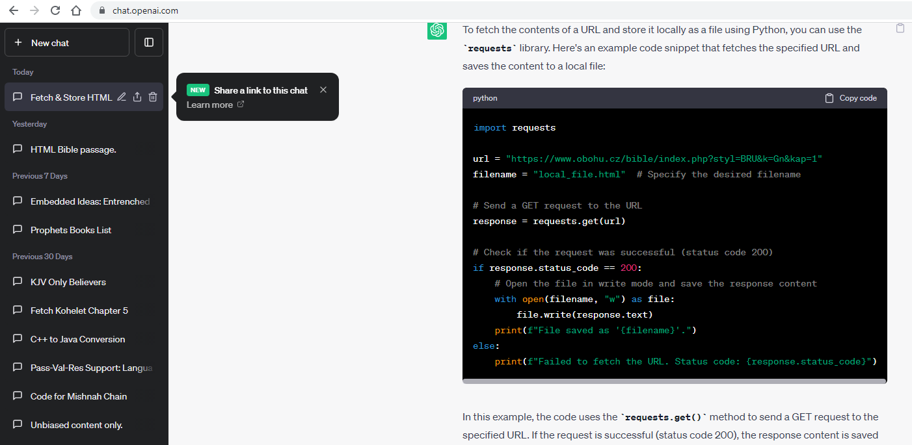Start a New chat

[67, 42]
